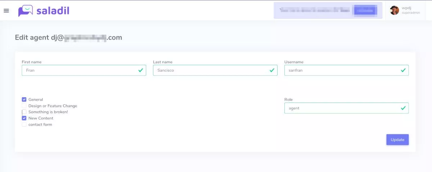This screenshot has height=172, width=432.
Task: Click the First name validation checkmark
Action: pyautogui.click(x=140, y=70)
